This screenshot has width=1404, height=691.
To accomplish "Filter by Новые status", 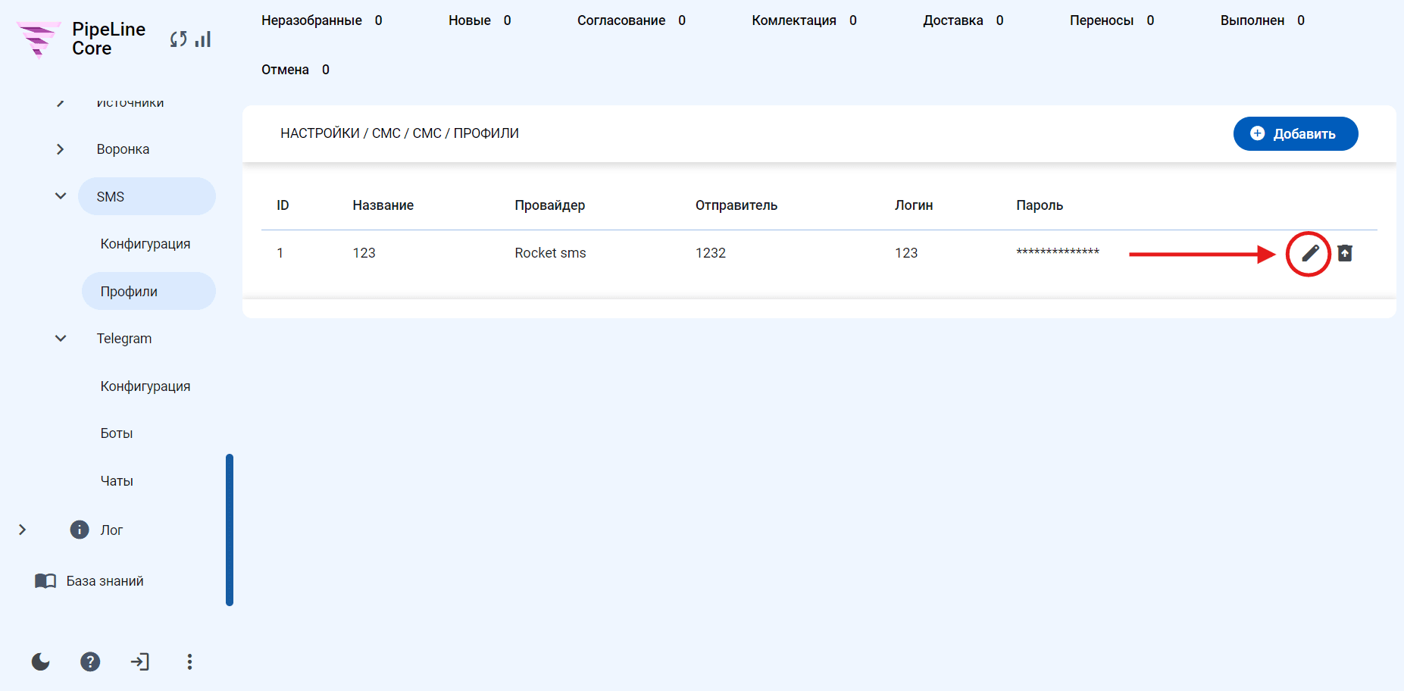I will pyautogui.click(x=480, y=20).
